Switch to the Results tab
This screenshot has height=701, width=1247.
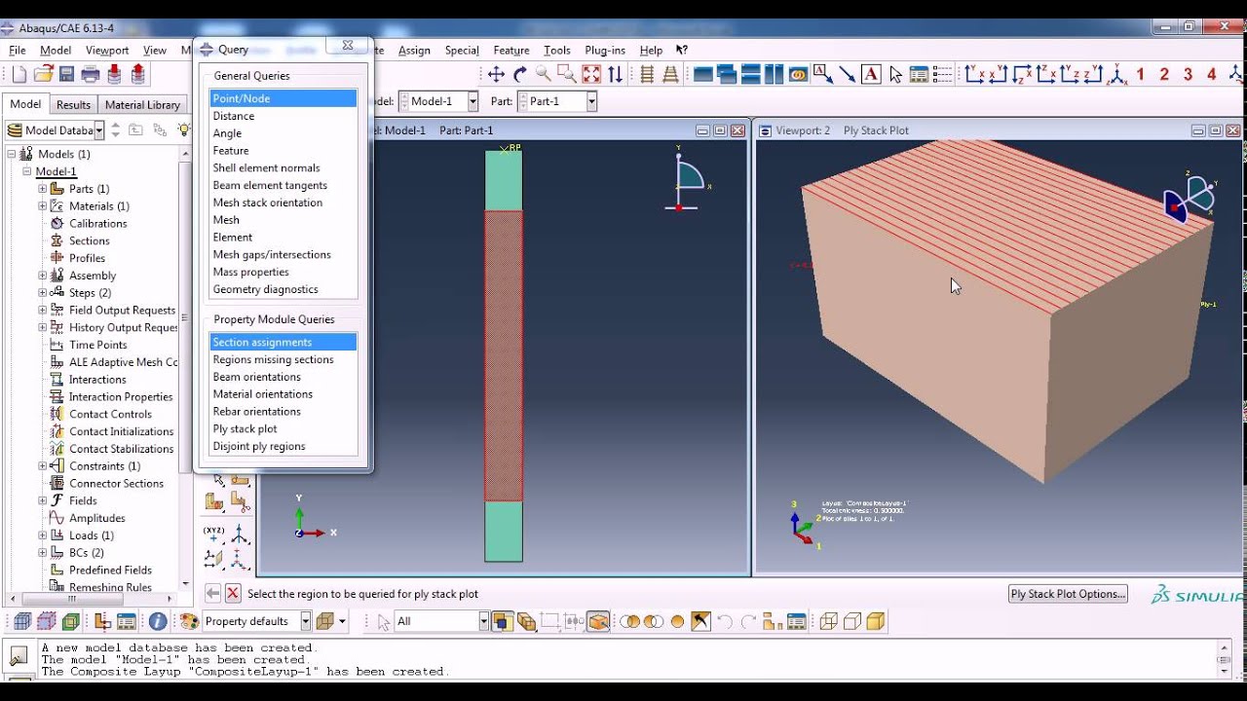pos(73,104)
